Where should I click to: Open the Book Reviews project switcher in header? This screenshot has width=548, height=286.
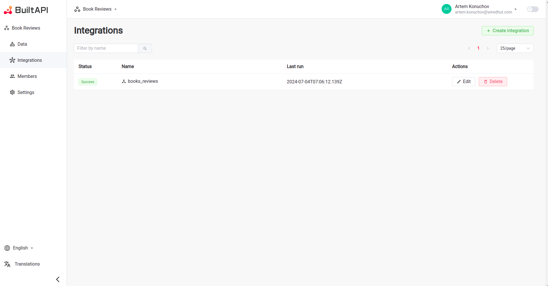click(x=96, y=9)
